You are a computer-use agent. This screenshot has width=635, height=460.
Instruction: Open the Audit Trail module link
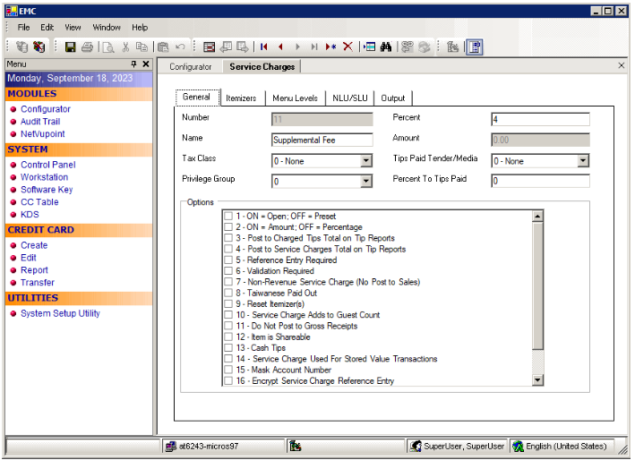point(40,122)
